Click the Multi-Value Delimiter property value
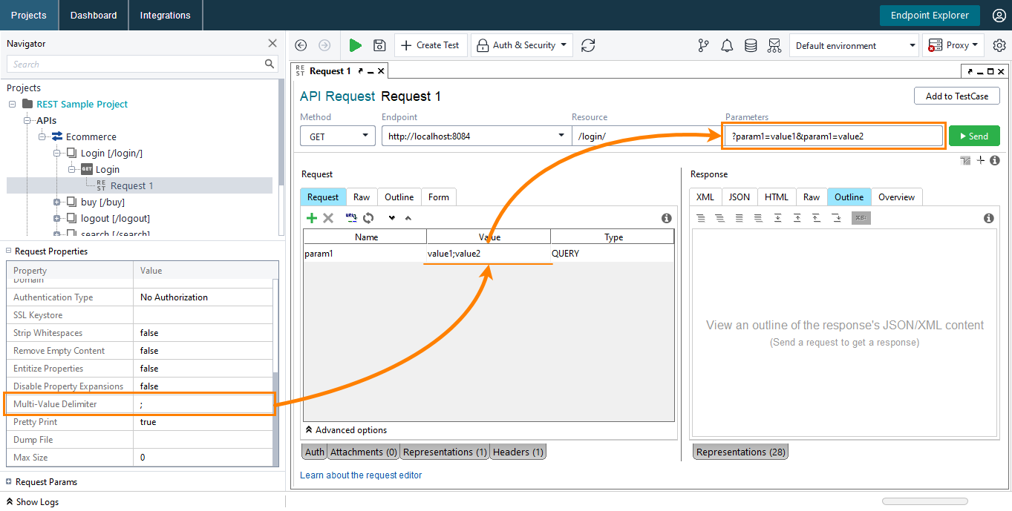The height and width of the screenshot is (511, 1012). coord(203,404)
